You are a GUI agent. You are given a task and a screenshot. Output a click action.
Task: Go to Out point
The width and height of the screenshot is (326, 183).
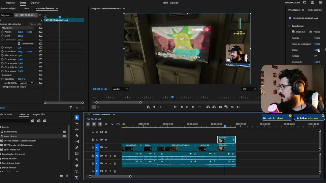pos(199,107)
